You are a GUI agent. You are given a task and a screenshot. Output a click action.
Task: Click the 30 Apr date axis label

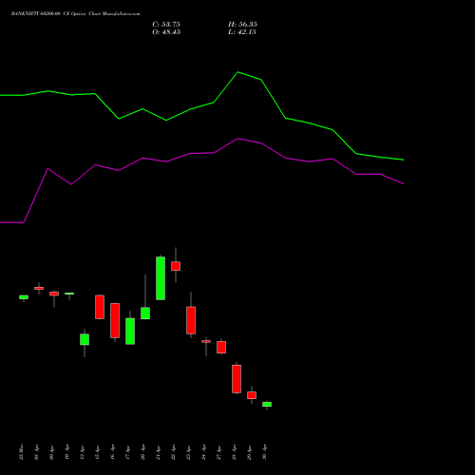pyautogui.click(x=265, y=452)
